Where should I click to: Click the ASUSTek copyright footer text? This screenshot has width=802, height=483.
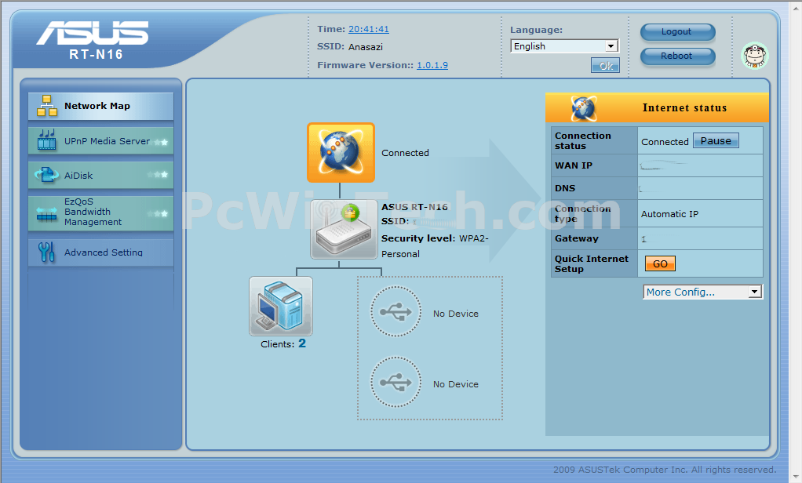click(x=665, y=470)
